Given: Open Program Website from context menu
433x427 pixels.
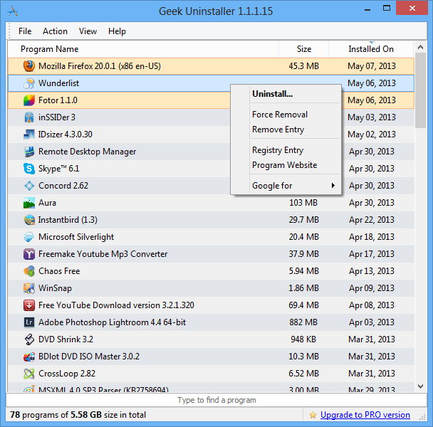Looking at the screenshot, I should [x=286, y=165].
